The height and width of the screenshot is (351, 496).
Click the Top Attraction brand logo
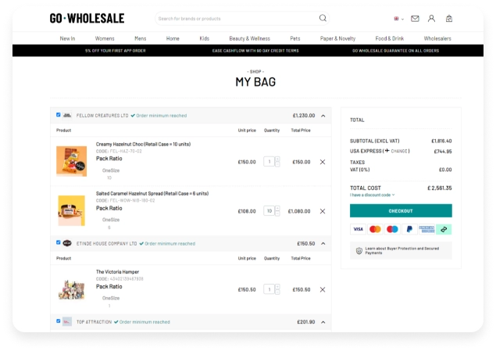(66, 321)
